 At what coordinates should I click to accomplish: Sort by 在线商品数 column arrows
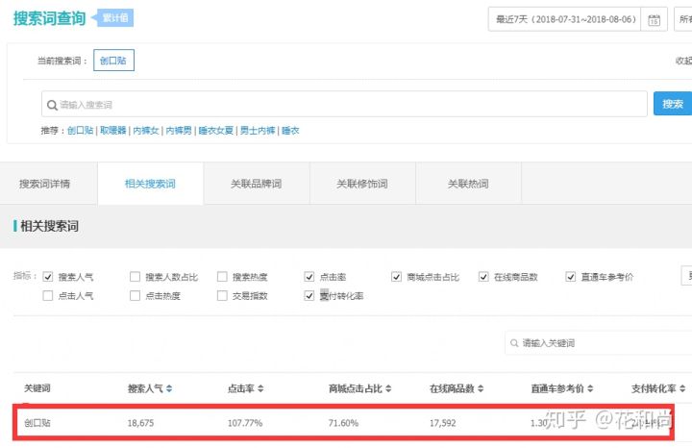pyautogui.click(x=478, y=388)
